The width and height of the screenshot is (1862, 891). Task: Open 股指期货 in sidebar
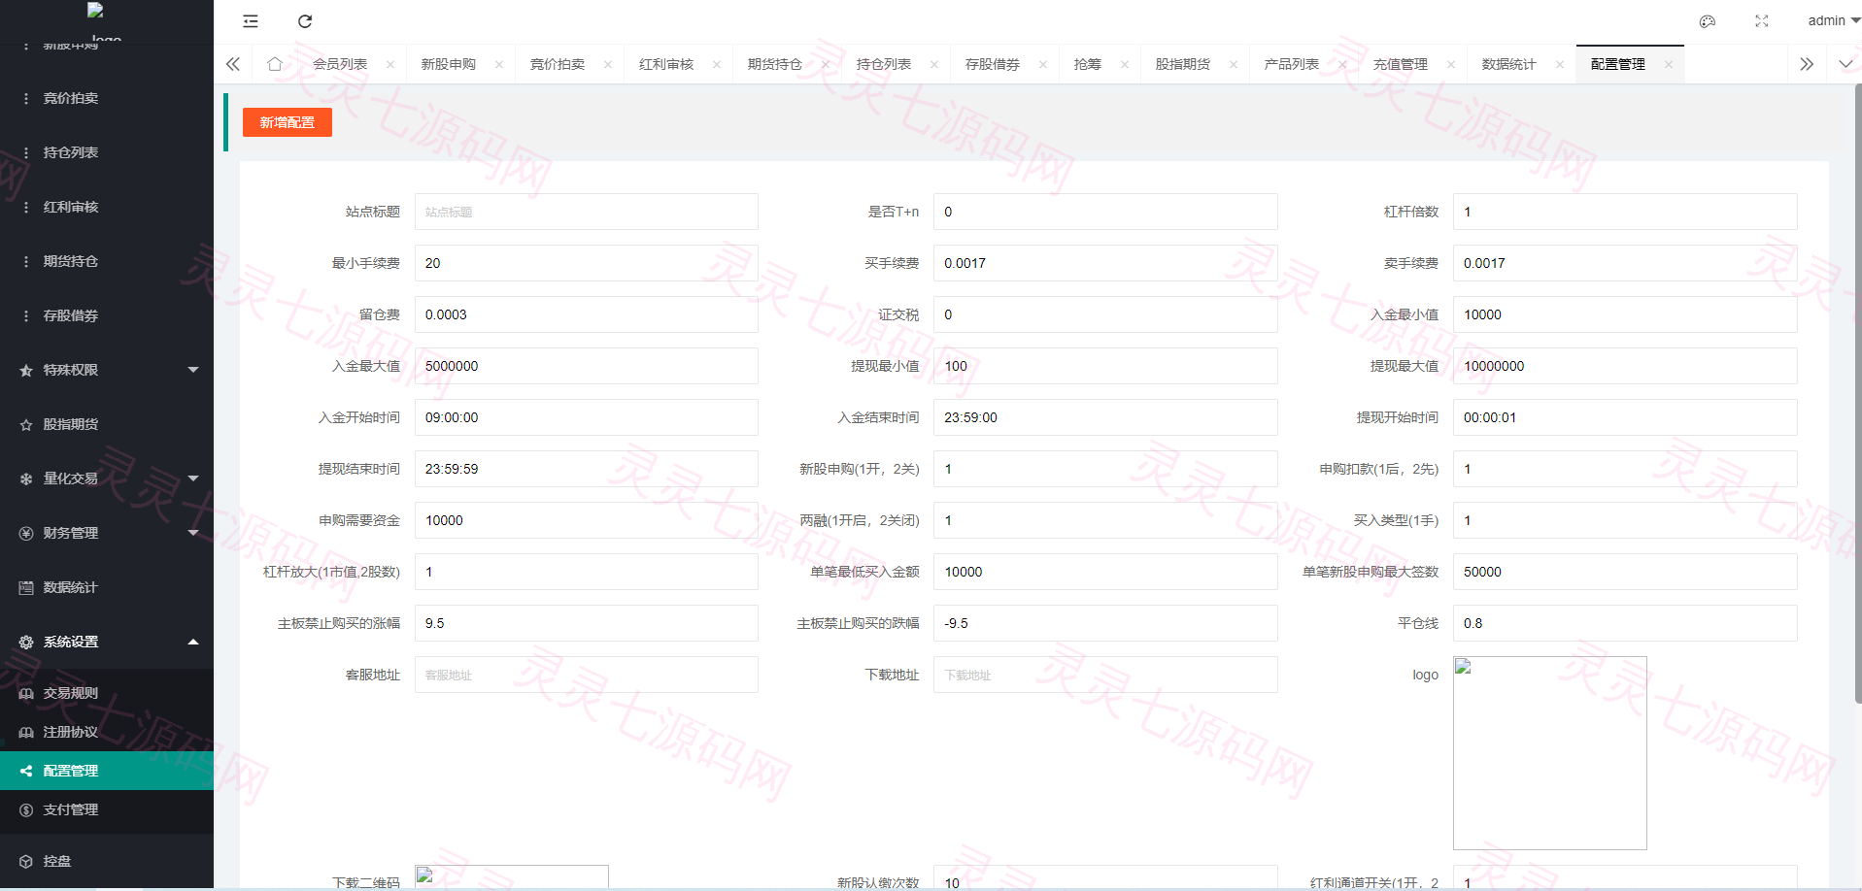[107, 424]
